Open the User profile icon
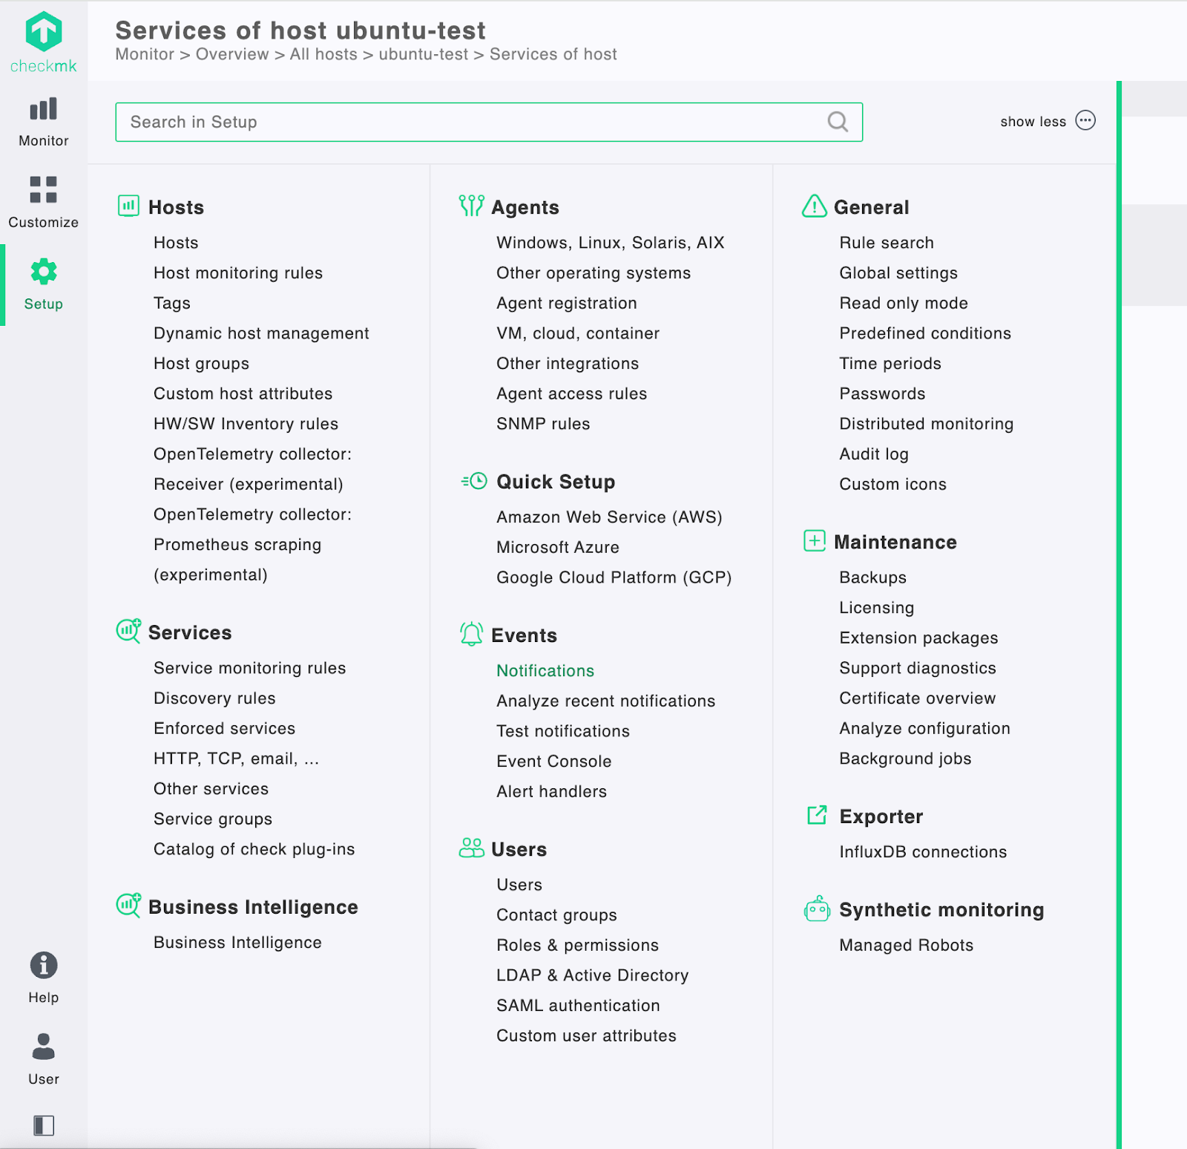1187x1149 pixels. tap(44, 1047)
